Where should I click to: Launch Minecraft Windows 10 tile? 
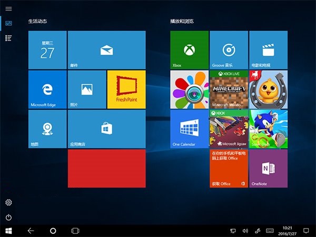click(x=229, y=90)
